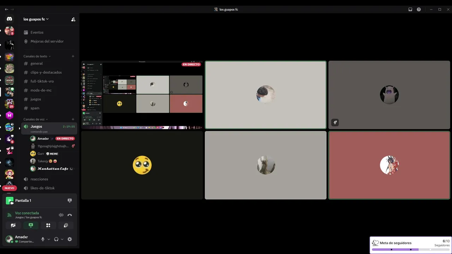Open Mejoras del servidor
This screenshot has width=452, height=254.
[x=49, y=41]
